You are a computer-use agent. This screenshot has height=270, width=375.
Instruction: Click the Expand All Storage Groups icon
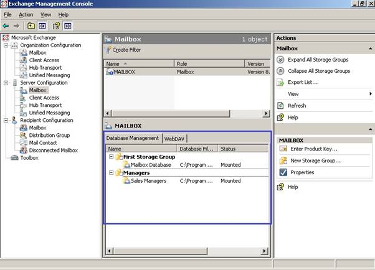point(280,60)
